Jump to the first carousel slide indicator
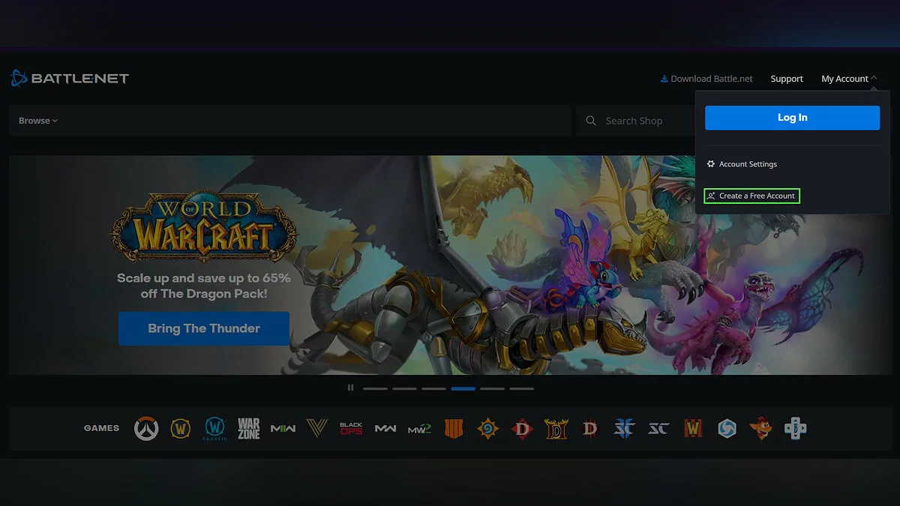This screenshot has height=506, width=900. 375,388
